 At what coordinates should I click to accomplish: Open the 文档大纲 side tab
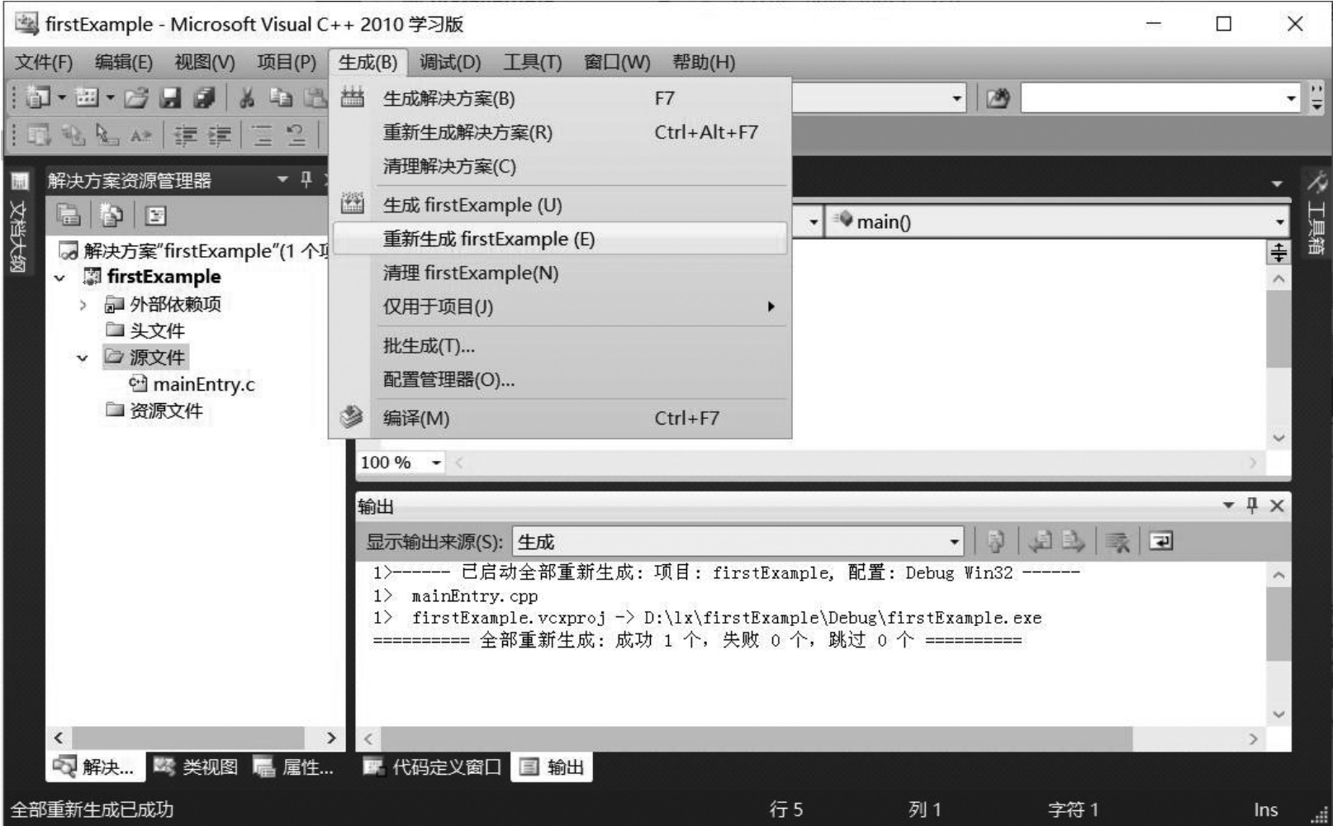(x=18, y=223)
